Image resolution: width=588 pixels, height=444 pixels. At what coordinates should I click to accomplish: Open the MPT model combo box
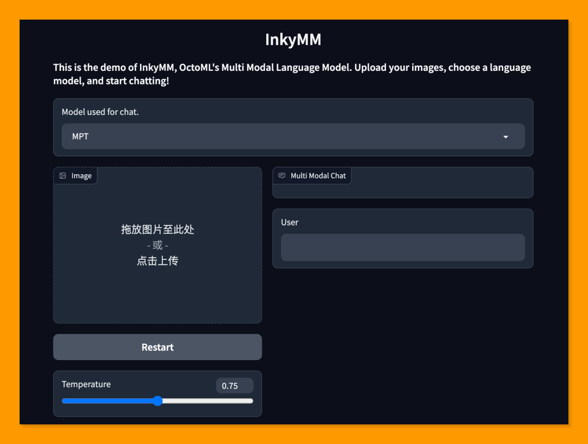pyautogui.click(x=293, y=136)
